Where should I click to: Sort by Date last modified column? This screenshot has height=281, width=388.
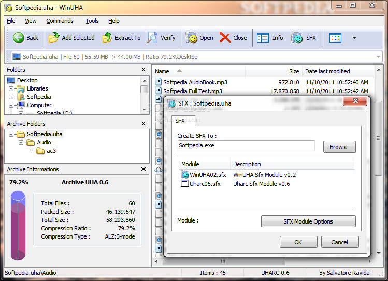(338, 71)
